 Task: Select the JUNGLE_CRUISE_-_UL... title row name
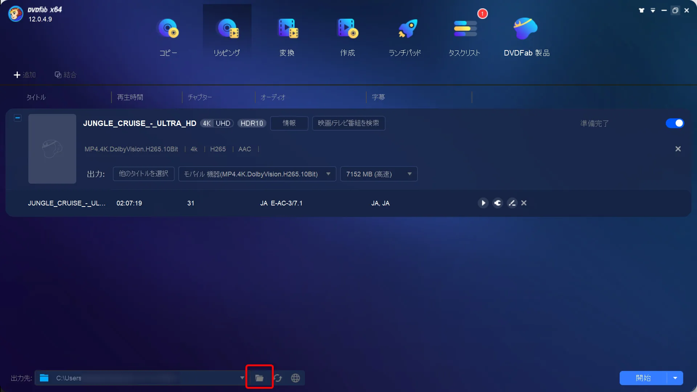tap(67, 203)
